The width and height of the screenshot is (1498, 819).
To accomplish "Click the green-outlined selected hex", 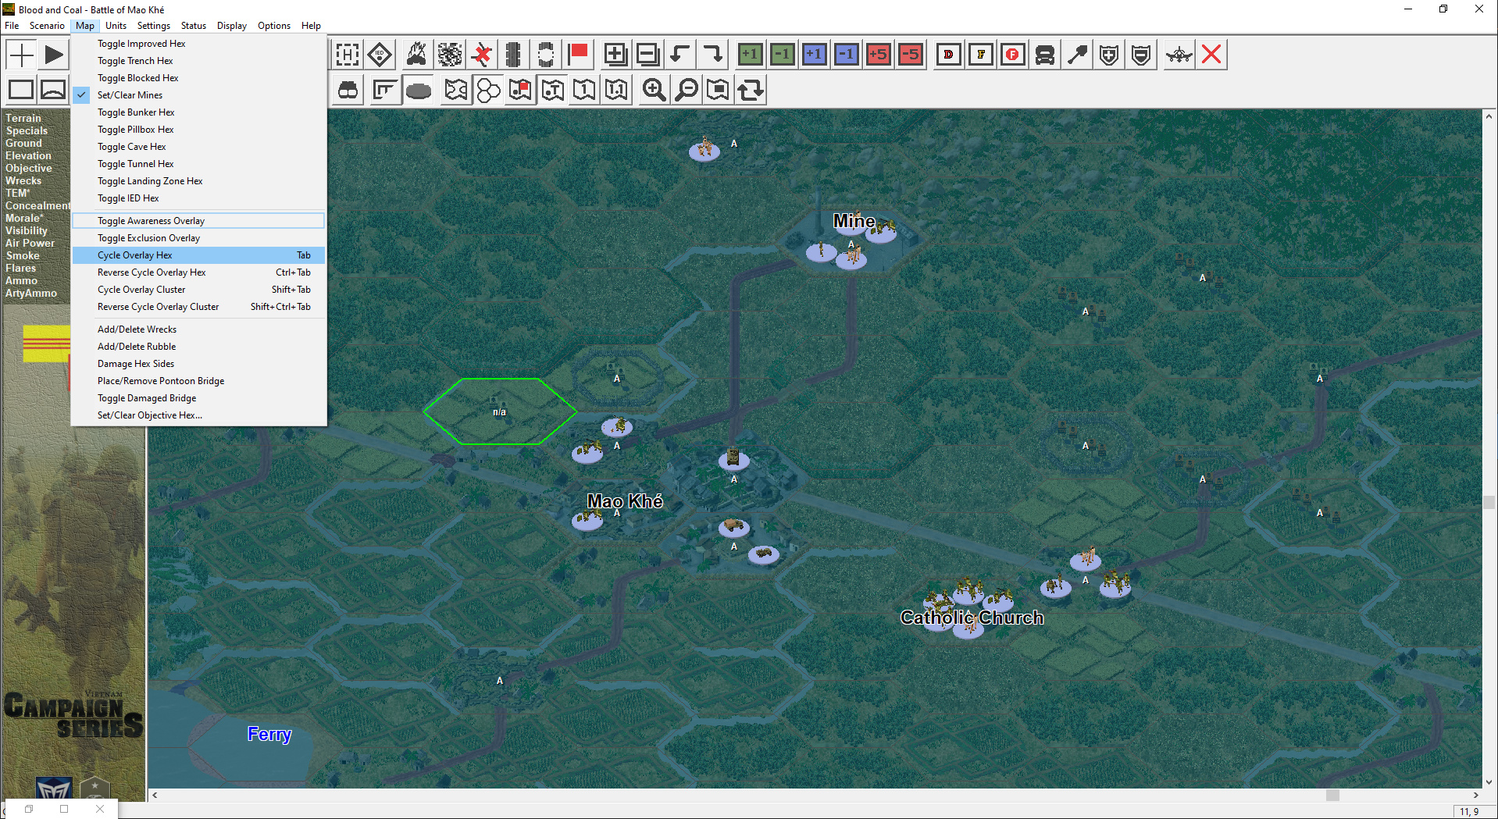I will (x=500, y=411).
